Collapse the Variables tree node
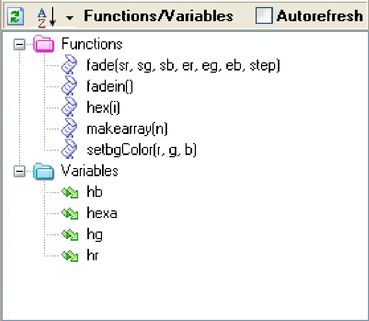This screenshot has height=321, width=369. [x=20, y=171]
